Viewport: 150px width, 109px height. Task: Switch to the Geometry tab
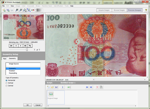click(12, 59)
